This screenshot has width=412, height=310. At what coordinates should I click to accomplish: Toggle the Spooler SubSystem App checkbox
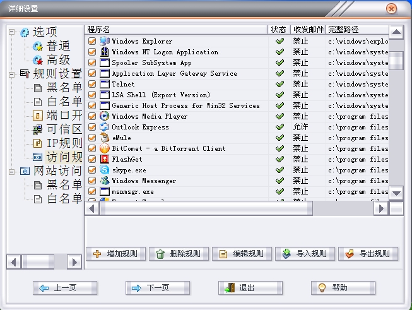coord(92,63)
